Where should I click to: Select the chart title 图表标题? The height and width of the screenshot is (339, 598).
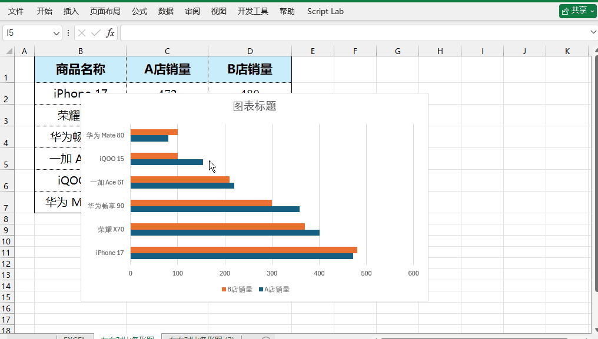[x=254, y=106]
